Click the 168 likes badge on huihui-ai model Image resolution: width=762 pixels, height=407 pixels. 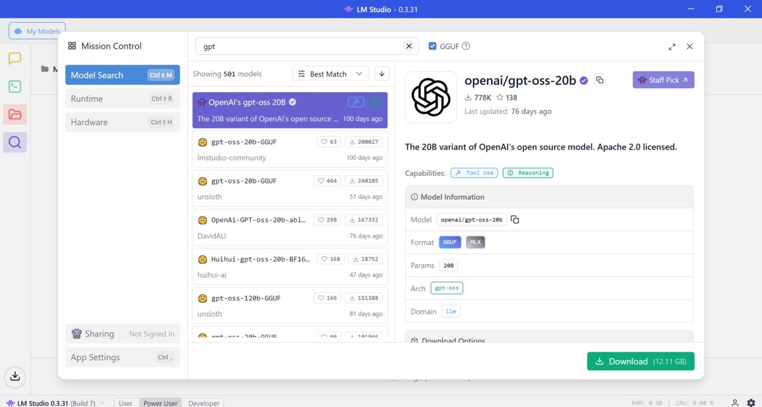tap(331, 259)
